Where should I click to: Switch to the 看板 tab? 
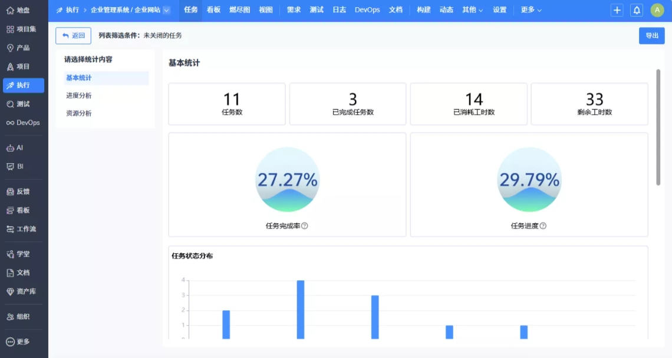[x=213, y=10]
